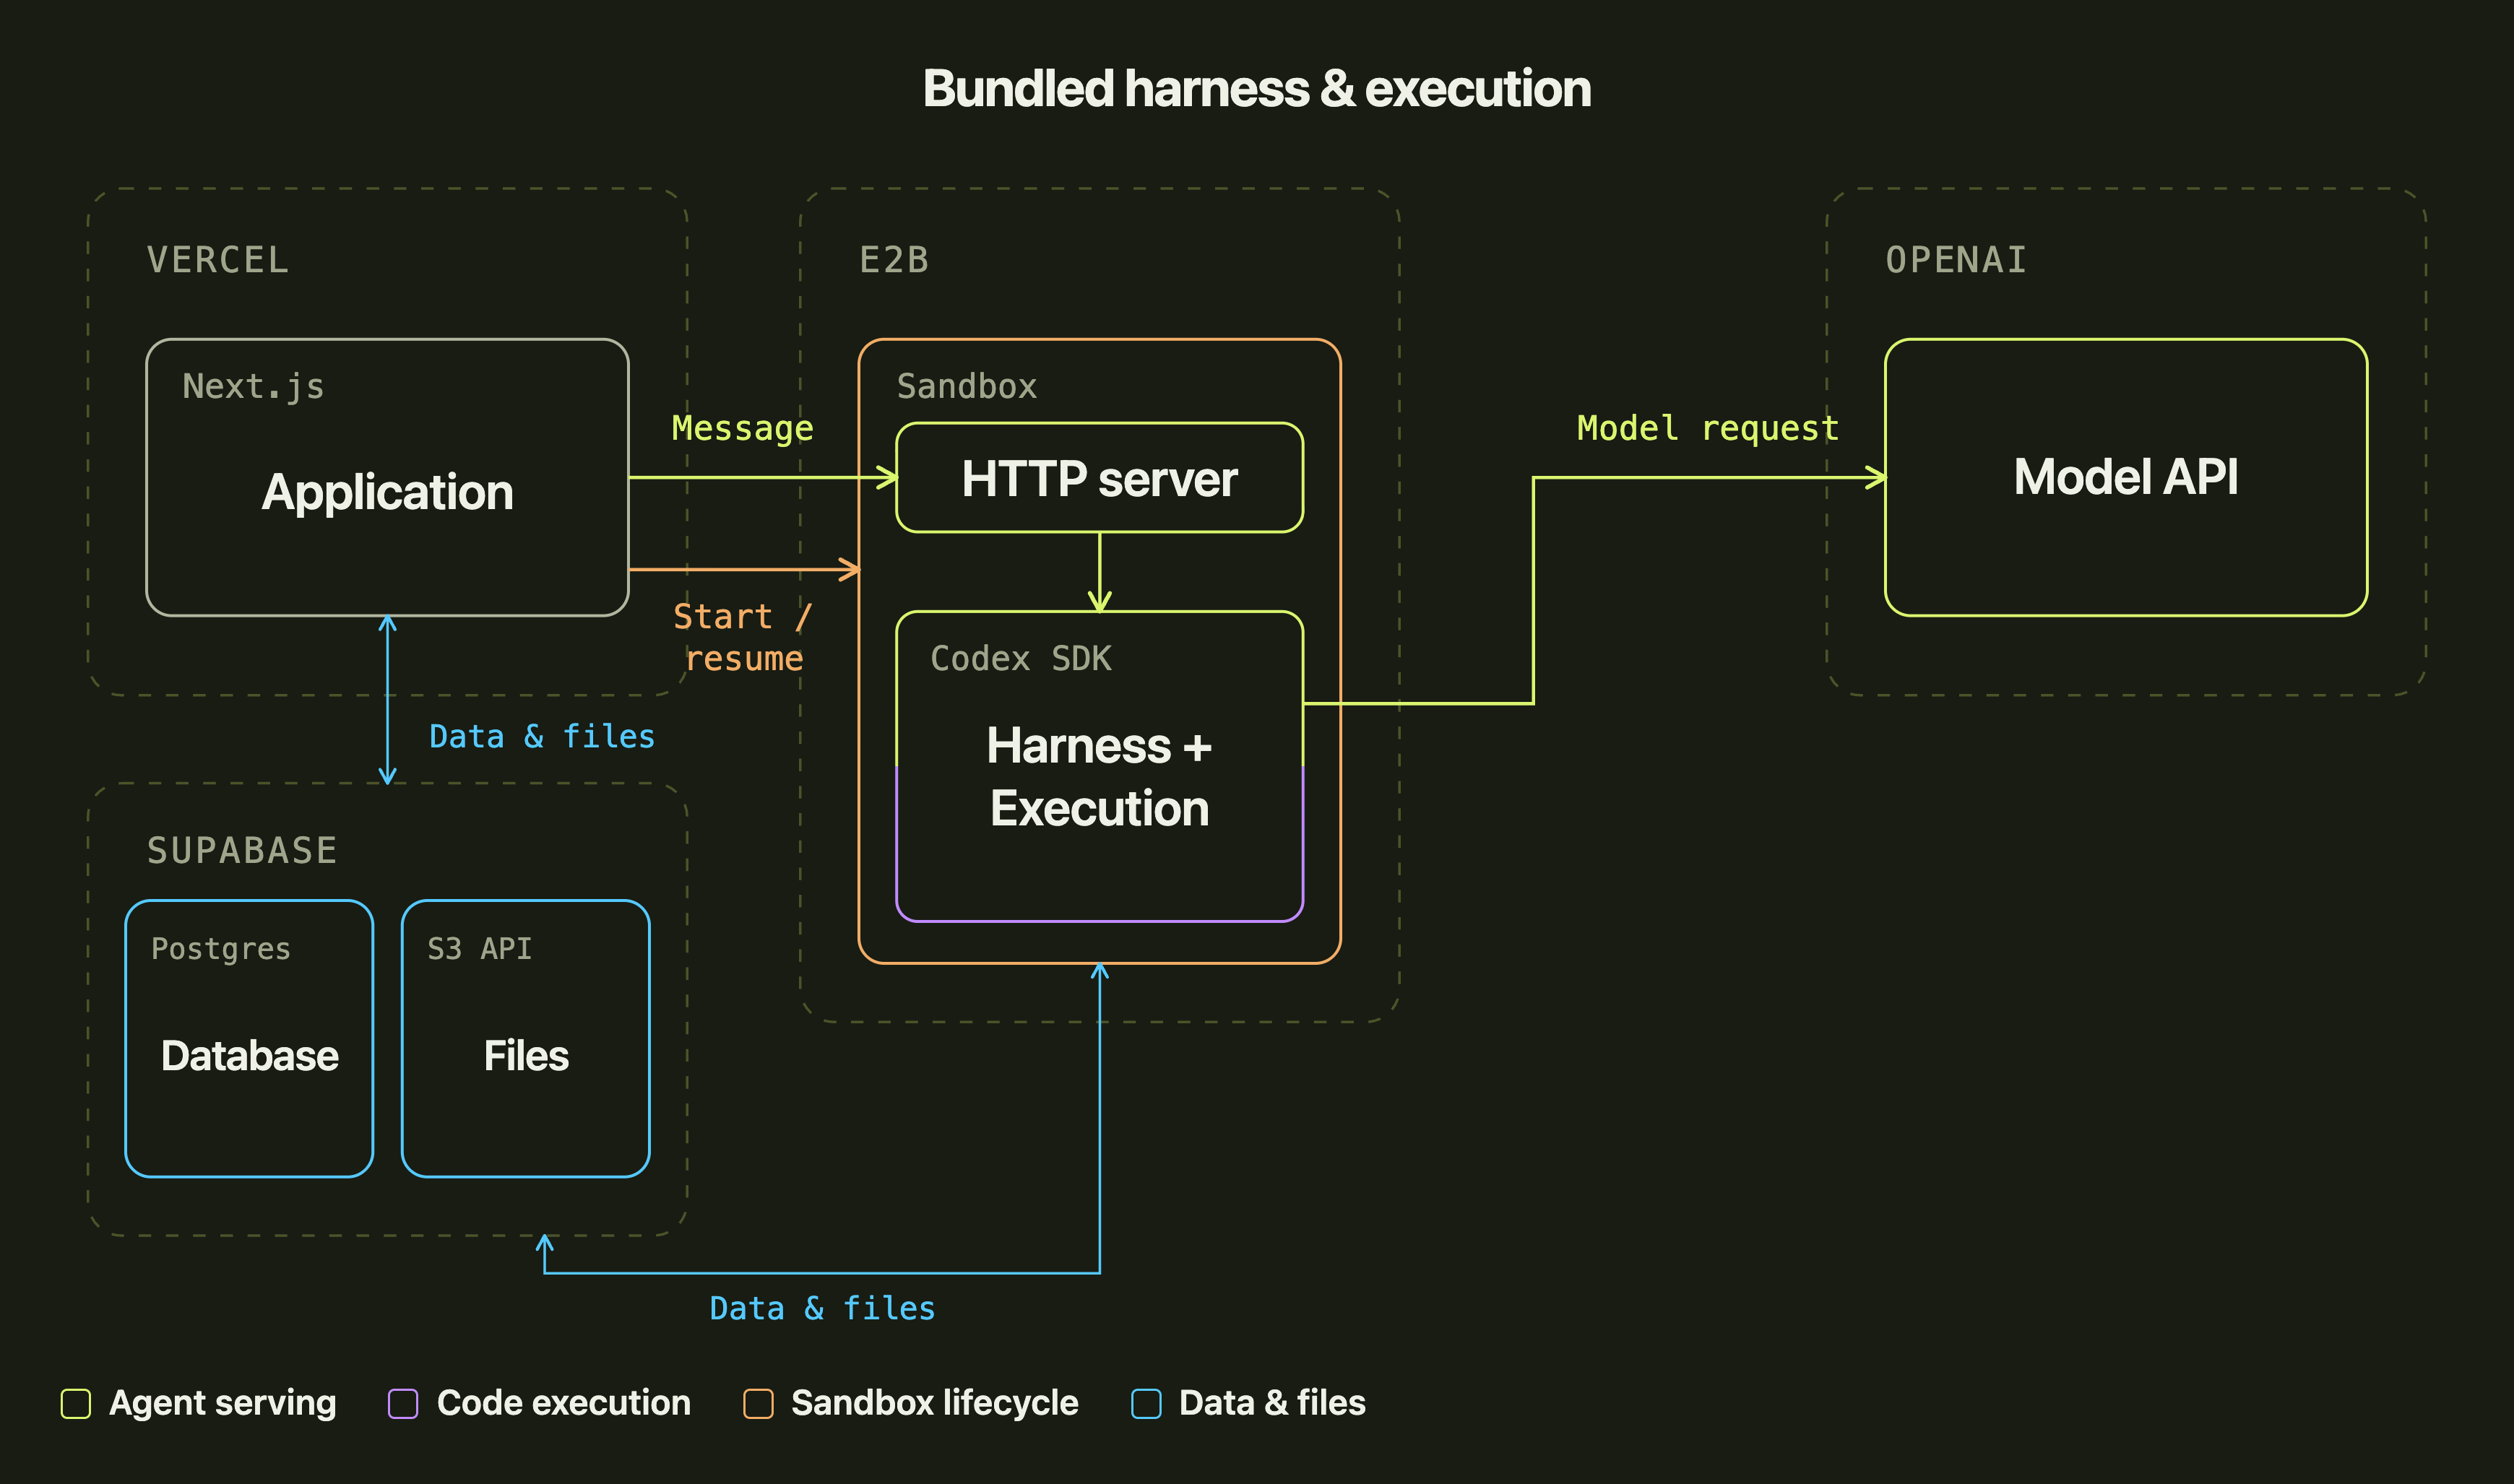The image size is (2514, 1484).
Task: Click the VERCEL group label
Action: [x=217, y=260]
